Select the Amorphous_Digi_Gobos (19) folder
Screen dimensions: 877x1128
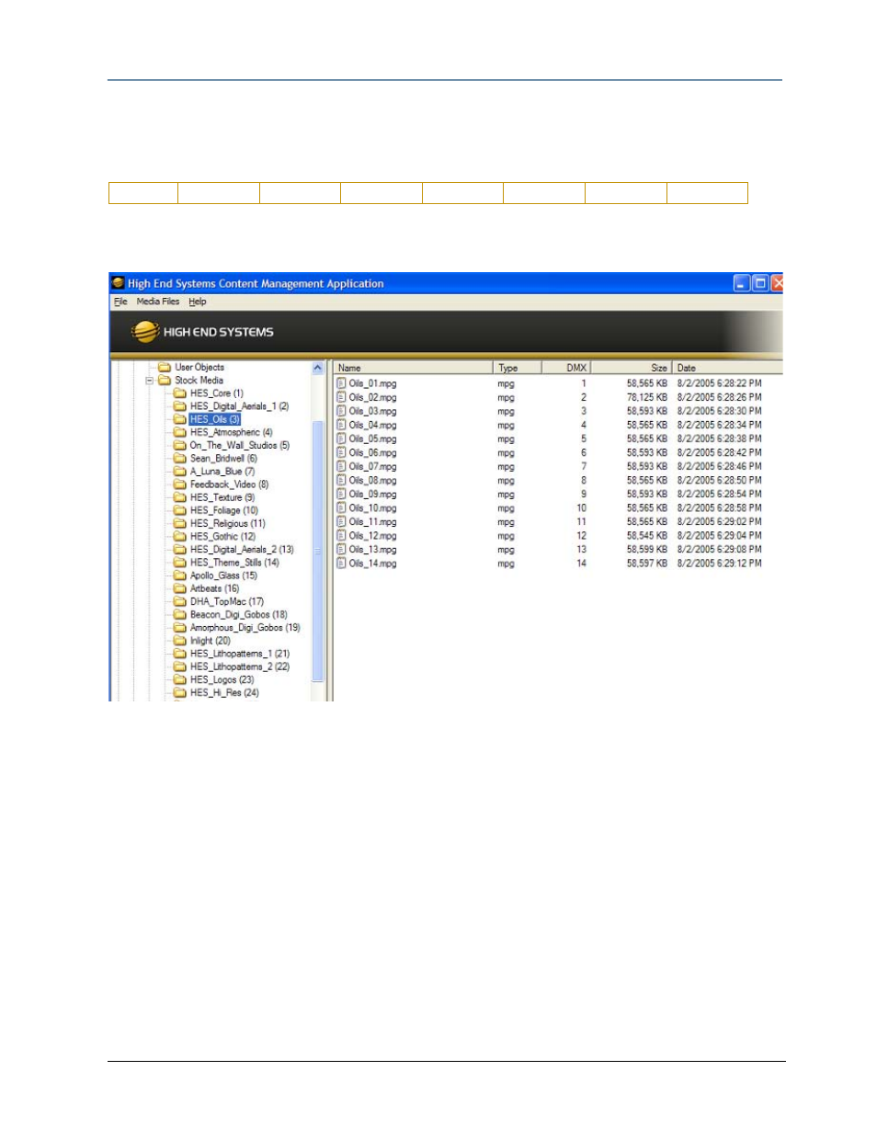pyautogui.click(x=245, y=627)
